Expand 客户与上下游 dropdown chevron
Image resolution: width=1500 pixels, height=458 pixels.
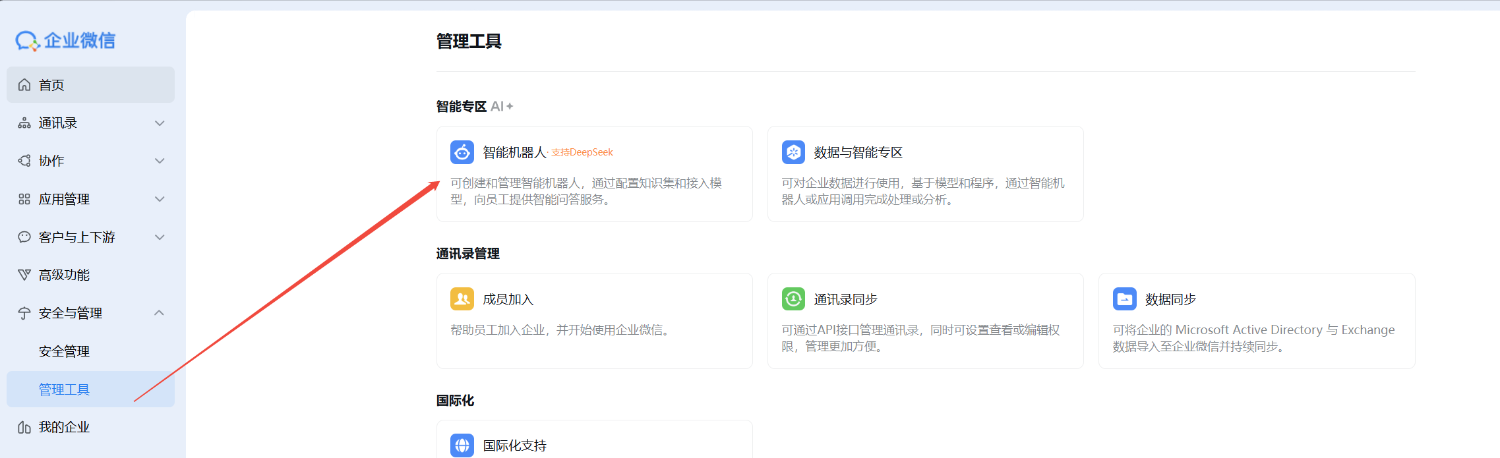click(160, 237)
